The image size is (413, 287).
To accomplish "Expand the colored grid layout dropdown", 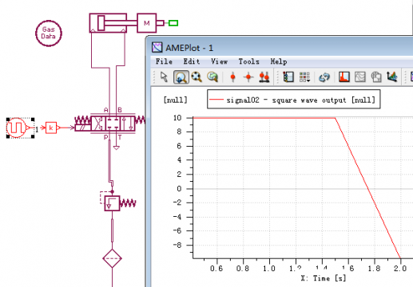I will 304,77.
